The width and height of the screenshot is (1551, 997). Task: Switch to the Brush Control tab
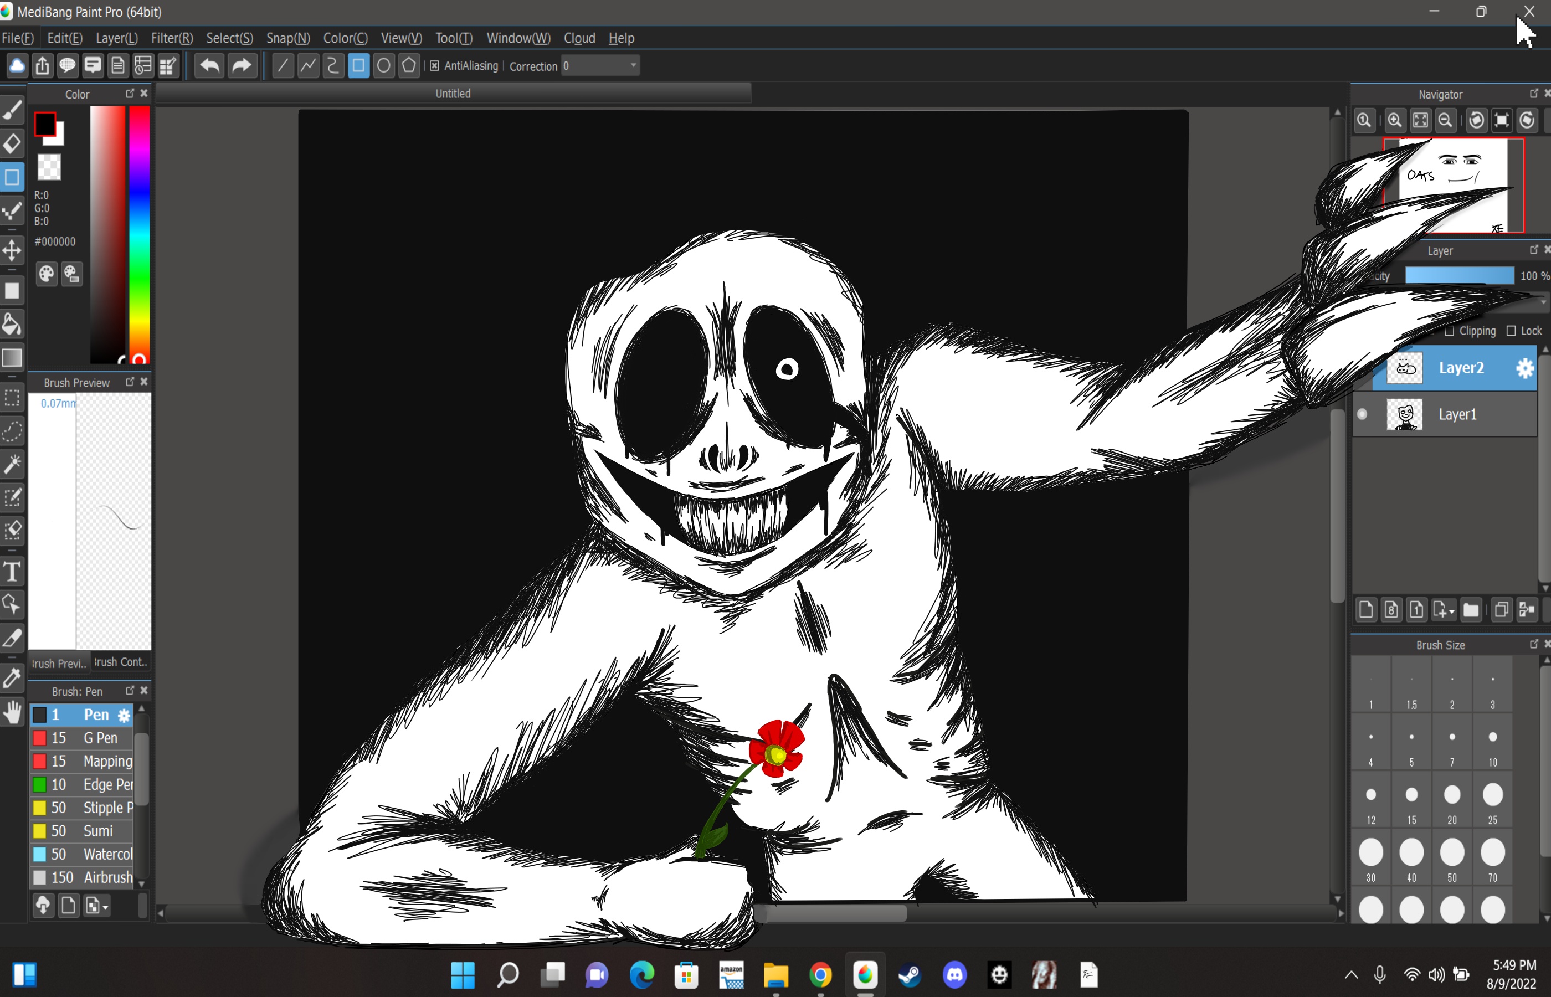coord(120,662)
